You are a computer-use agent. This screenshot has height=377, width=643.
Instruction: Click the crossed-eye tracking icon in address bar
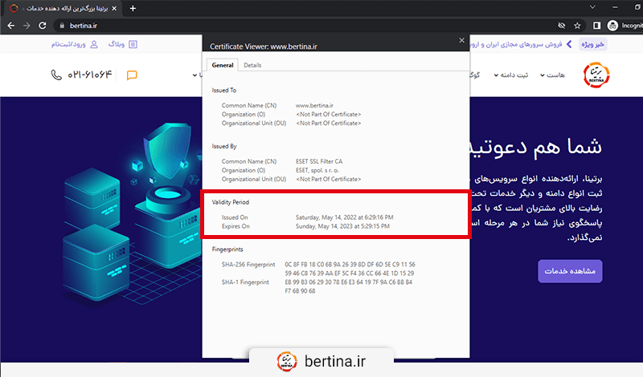[x=561, y=26]
